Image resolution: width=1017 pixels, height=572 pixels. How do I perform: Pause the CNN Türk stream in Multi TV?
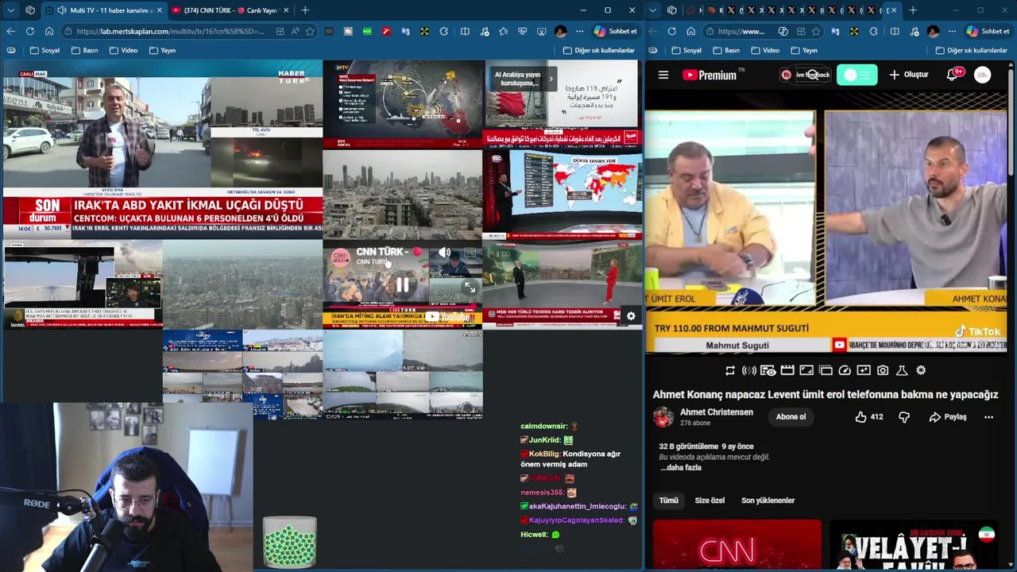click(402, 284)
